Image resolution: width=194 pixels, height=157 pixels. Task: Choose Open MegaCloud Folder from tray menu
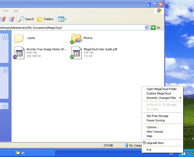pos(162,89)
